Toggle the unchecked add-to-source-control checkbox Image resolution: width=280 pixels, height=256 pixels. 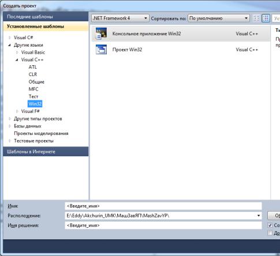270,233
